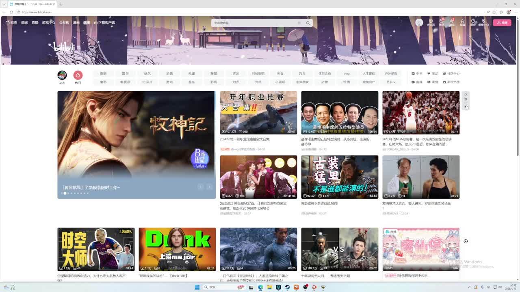
Task: Open the 下载客户端 download link
Action: point(104,23)
